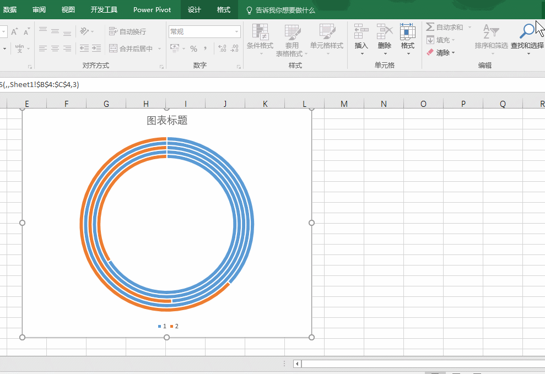
Task: Click 合并后居中 merge and center
Action: (131, 48)
